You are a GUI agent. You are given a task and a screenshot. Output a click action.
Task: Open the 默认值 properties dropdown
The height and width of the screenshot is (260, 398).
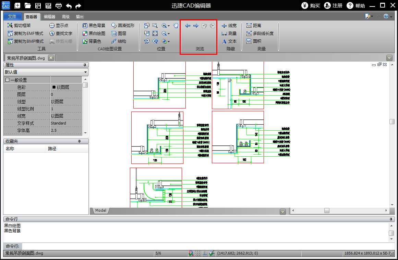tap(85, 72)
